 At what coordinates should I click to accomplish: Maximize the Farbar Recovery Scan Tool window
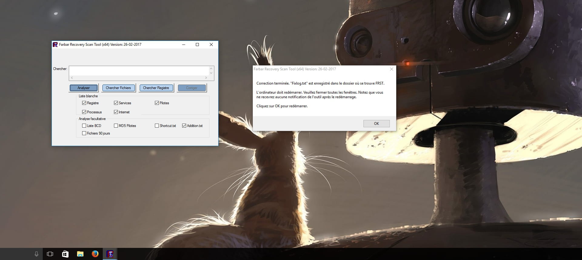pos(197,45)
